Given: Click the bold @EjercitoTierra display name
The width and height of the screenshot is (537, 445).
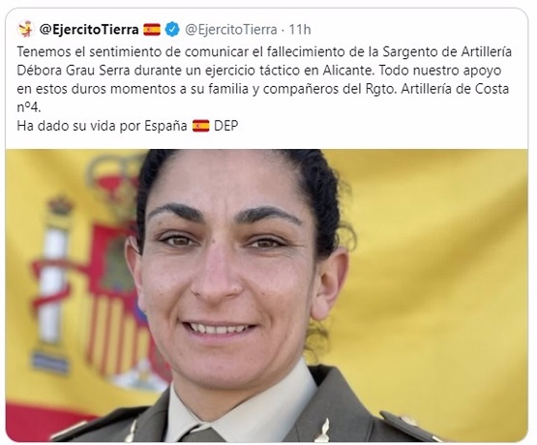Looking at the screenshot, I should [89, 29].
